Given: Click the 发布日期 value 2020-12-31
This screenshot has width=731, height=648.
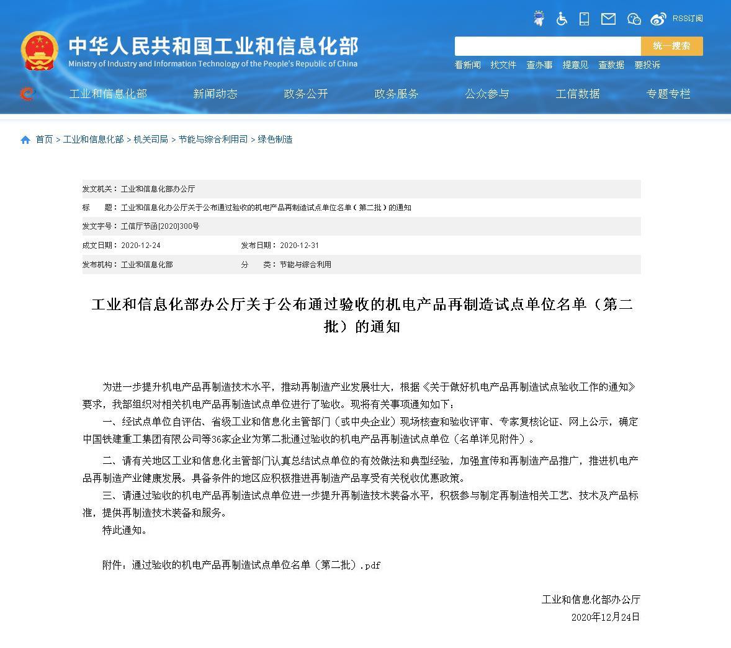Looking at the screenshot, I should click(299, 246).
